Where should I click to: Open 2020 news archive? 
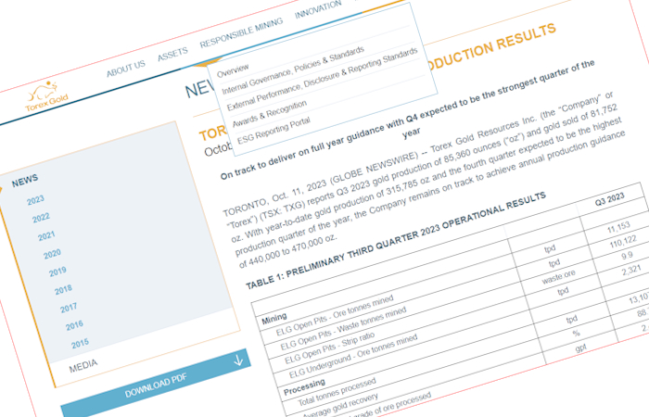(x=52, y=254)
